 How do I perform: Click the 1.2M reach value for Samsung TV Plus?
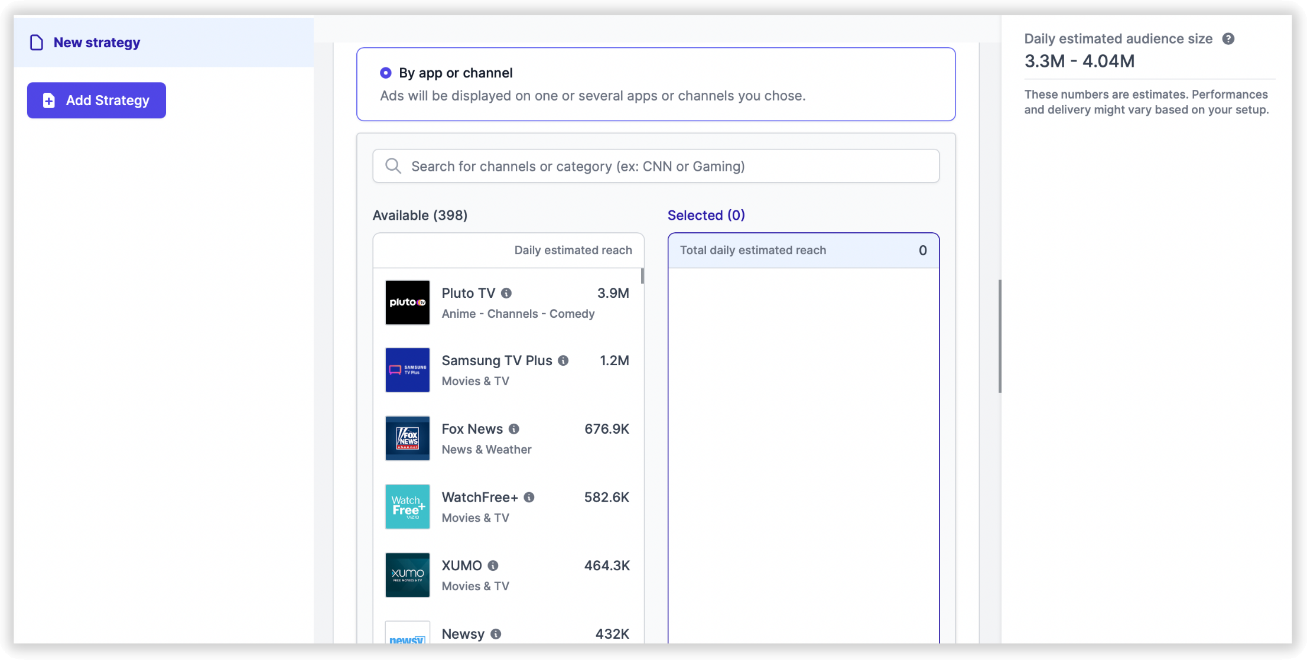pos(614,360)
